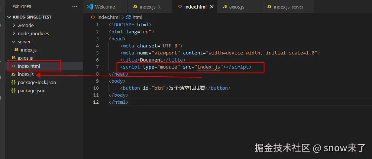This screenshot has width=372, height=159.
Task: Click the html breadcrumb symbol segment
Action: 138,17
